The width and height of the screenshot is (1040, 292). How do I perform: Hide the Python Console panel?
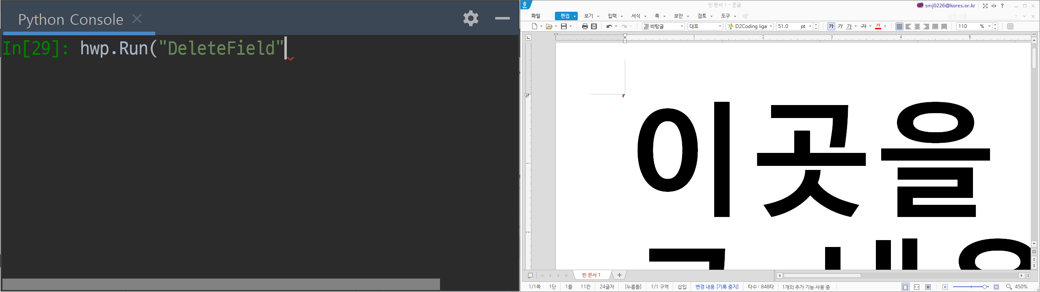[x=502, y=18]
